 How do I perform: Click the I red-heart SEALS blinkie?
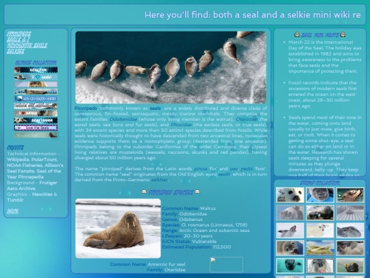[x=36, y=113]
